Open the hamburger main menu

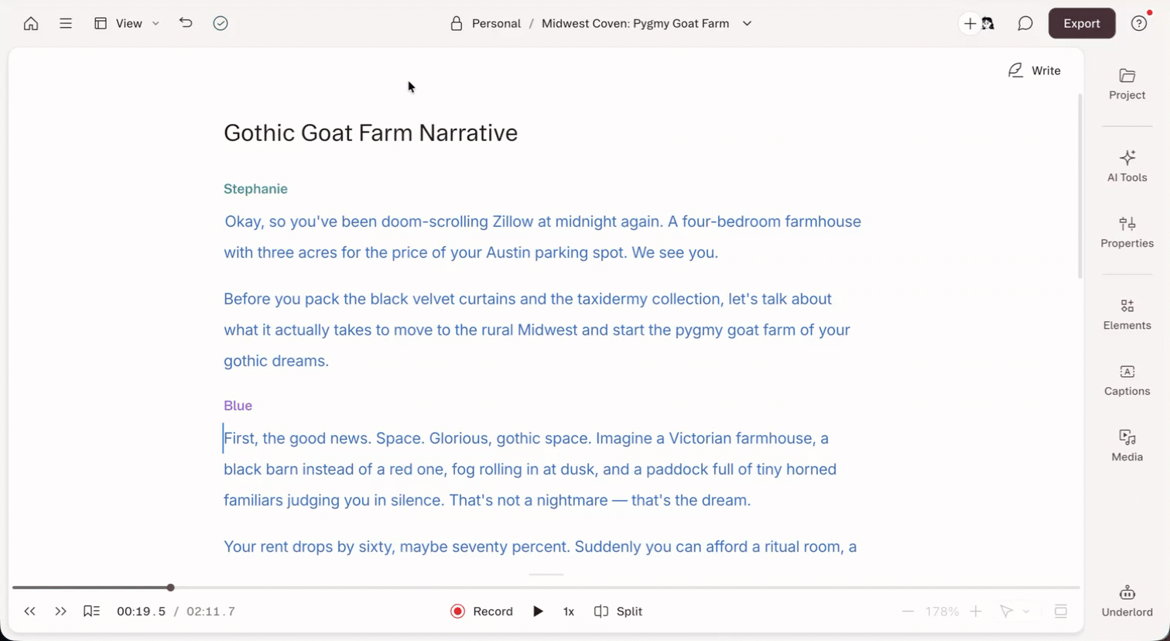[x=66, y=23]
